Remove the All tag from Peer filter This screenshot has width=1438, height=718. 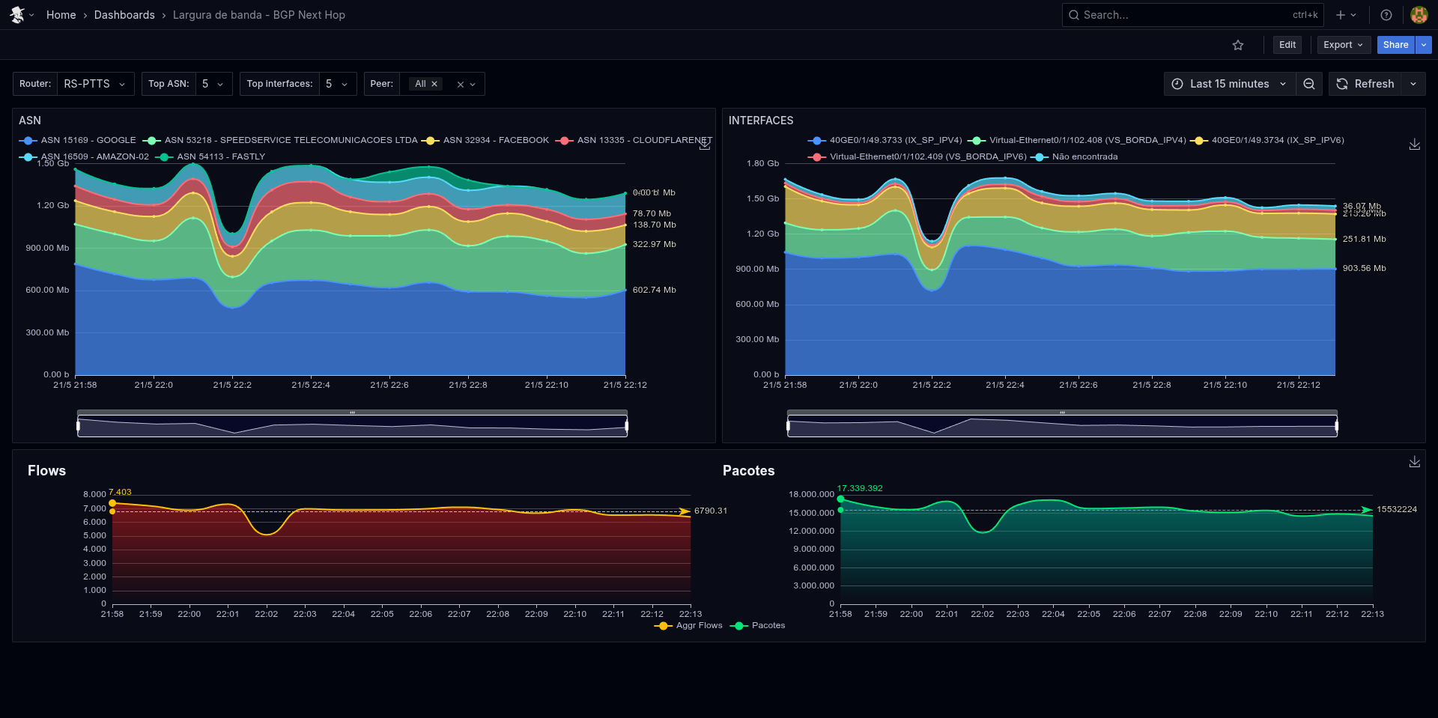434,84
